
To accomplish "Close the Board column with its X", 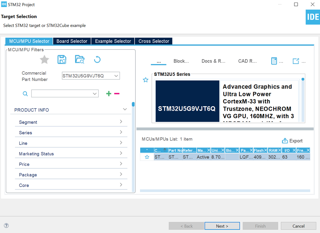I will point(237,150).
